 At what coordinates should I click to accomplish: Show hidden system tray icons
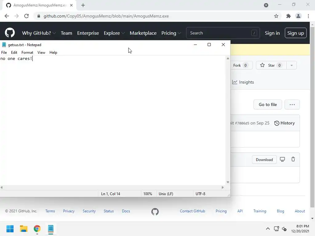[268, 229]
